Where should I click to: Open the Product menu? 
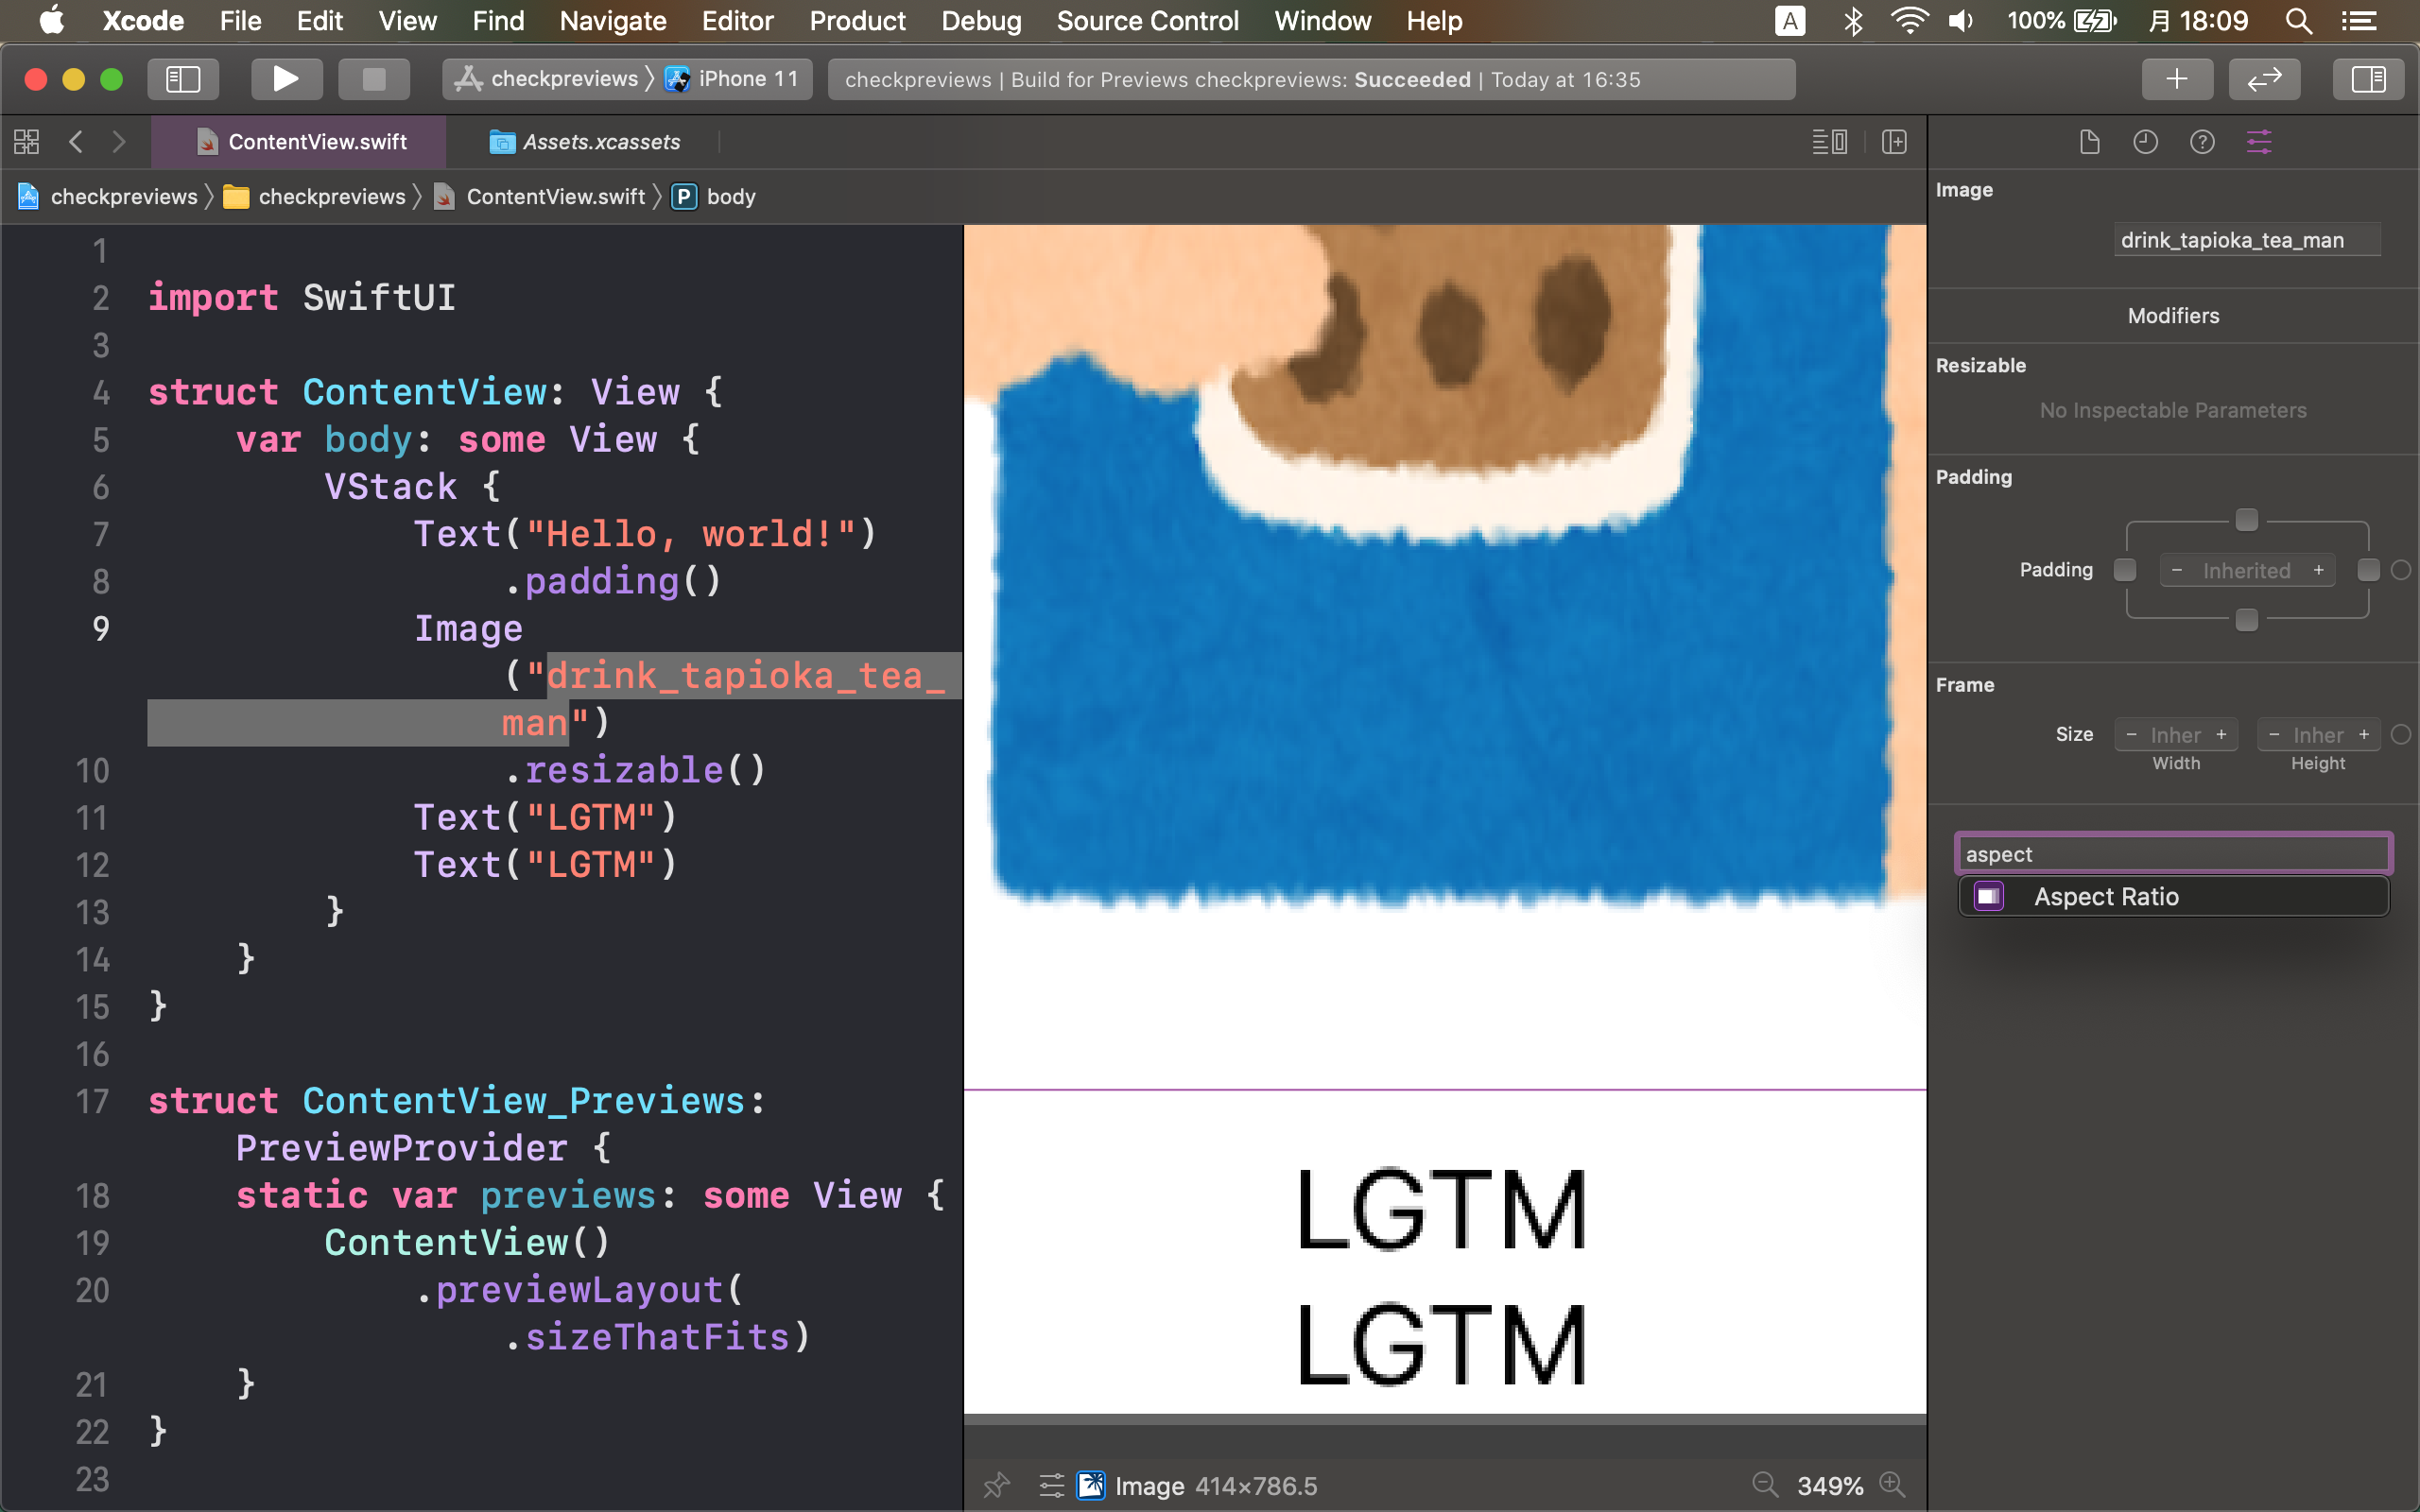pyautogui.click(x=857, y=21)
